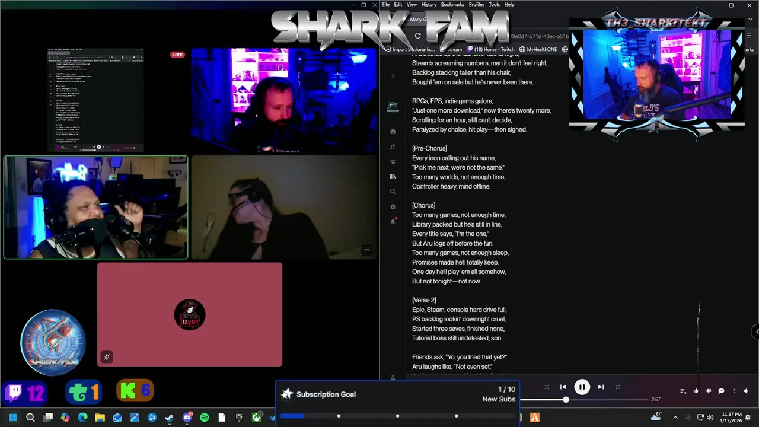Image resolution: width=759 pixels, height=427 pixels.
Task: Reload the browser page
Action: click(417, 36)
